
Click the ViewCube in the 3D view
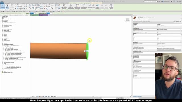coord(127,20)
